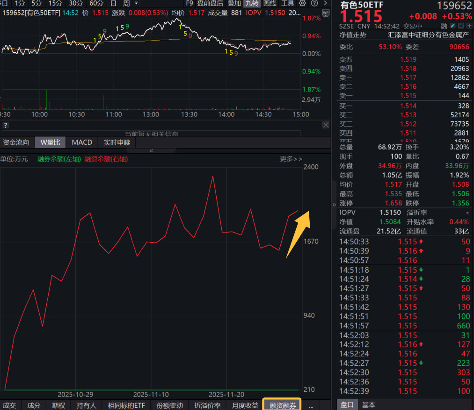Open the period dropdown arrow after 周
This screenshot has height=410, width=474.
pyautogui.click(x=136, y=3)
